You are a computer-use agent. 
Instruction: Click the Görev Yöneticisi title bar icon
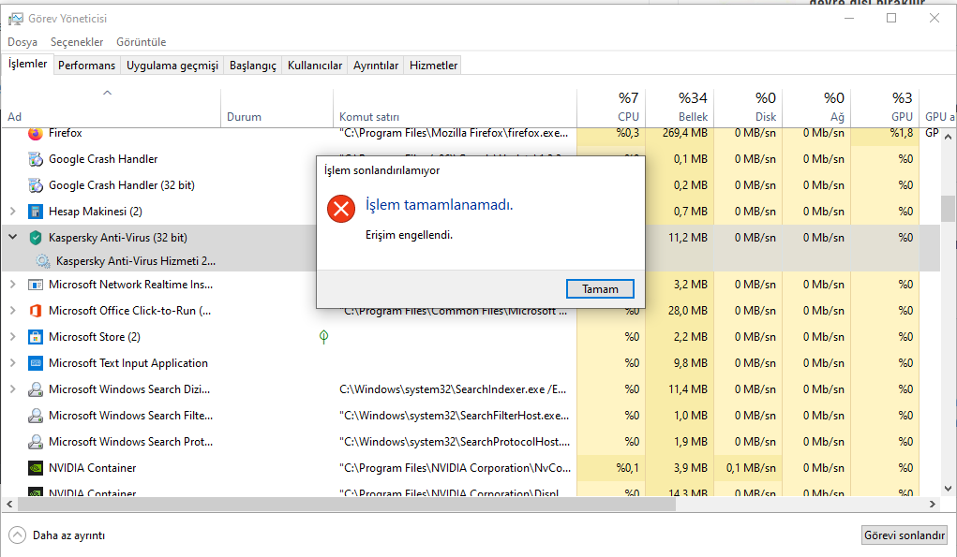pos(15,19)
